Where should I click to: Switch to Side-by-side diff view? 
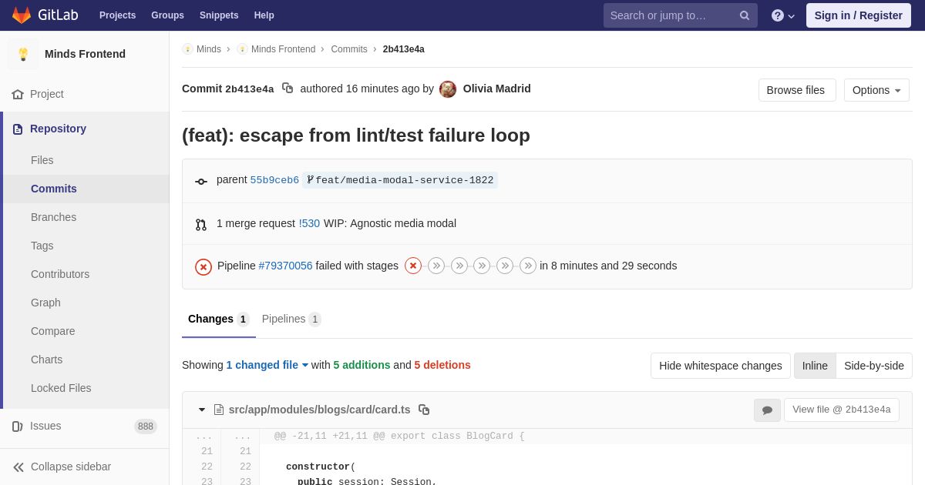(x=874, y=366)
